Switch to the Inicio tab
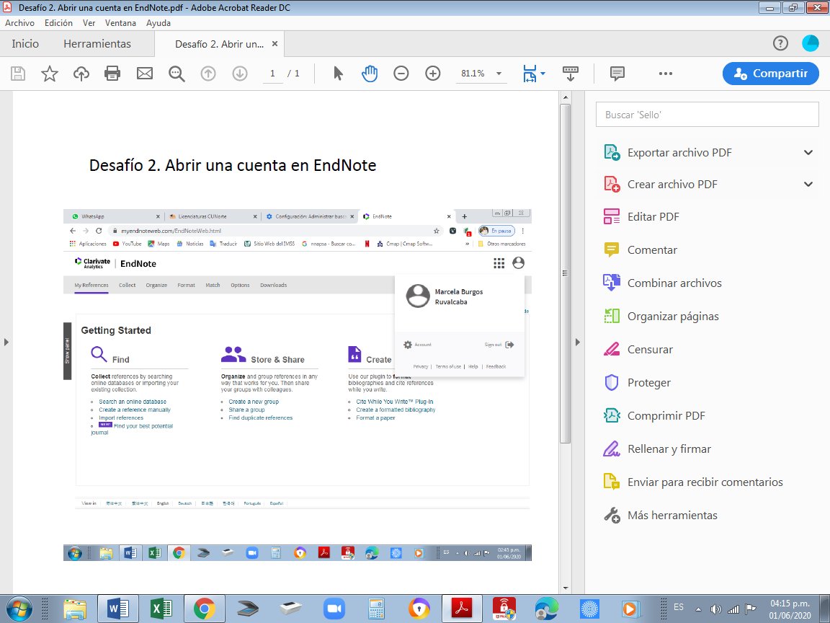 click(25, 43)
